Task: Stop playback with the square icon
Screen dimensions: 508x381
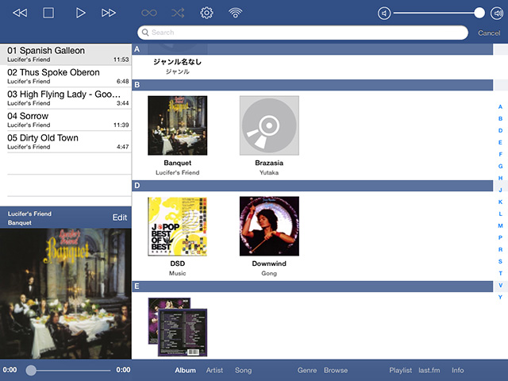Action: click(48, 13)
